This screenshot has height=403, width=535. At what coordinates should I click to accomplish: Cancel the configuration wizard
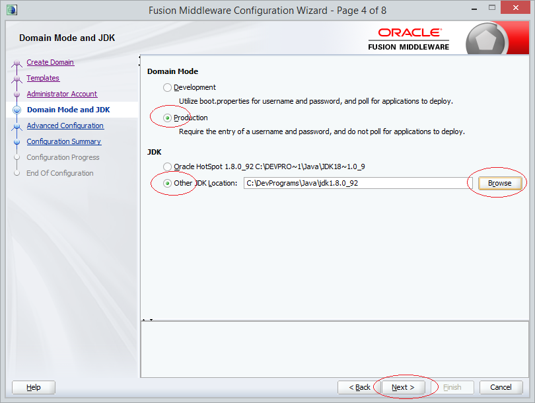pos(501,387)
